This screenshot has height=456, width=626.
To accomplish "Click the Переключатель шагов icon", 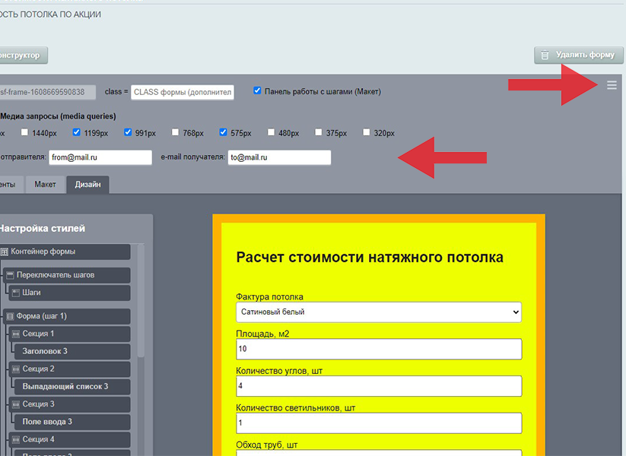I will pyautogui.click(x=10, y=275).
